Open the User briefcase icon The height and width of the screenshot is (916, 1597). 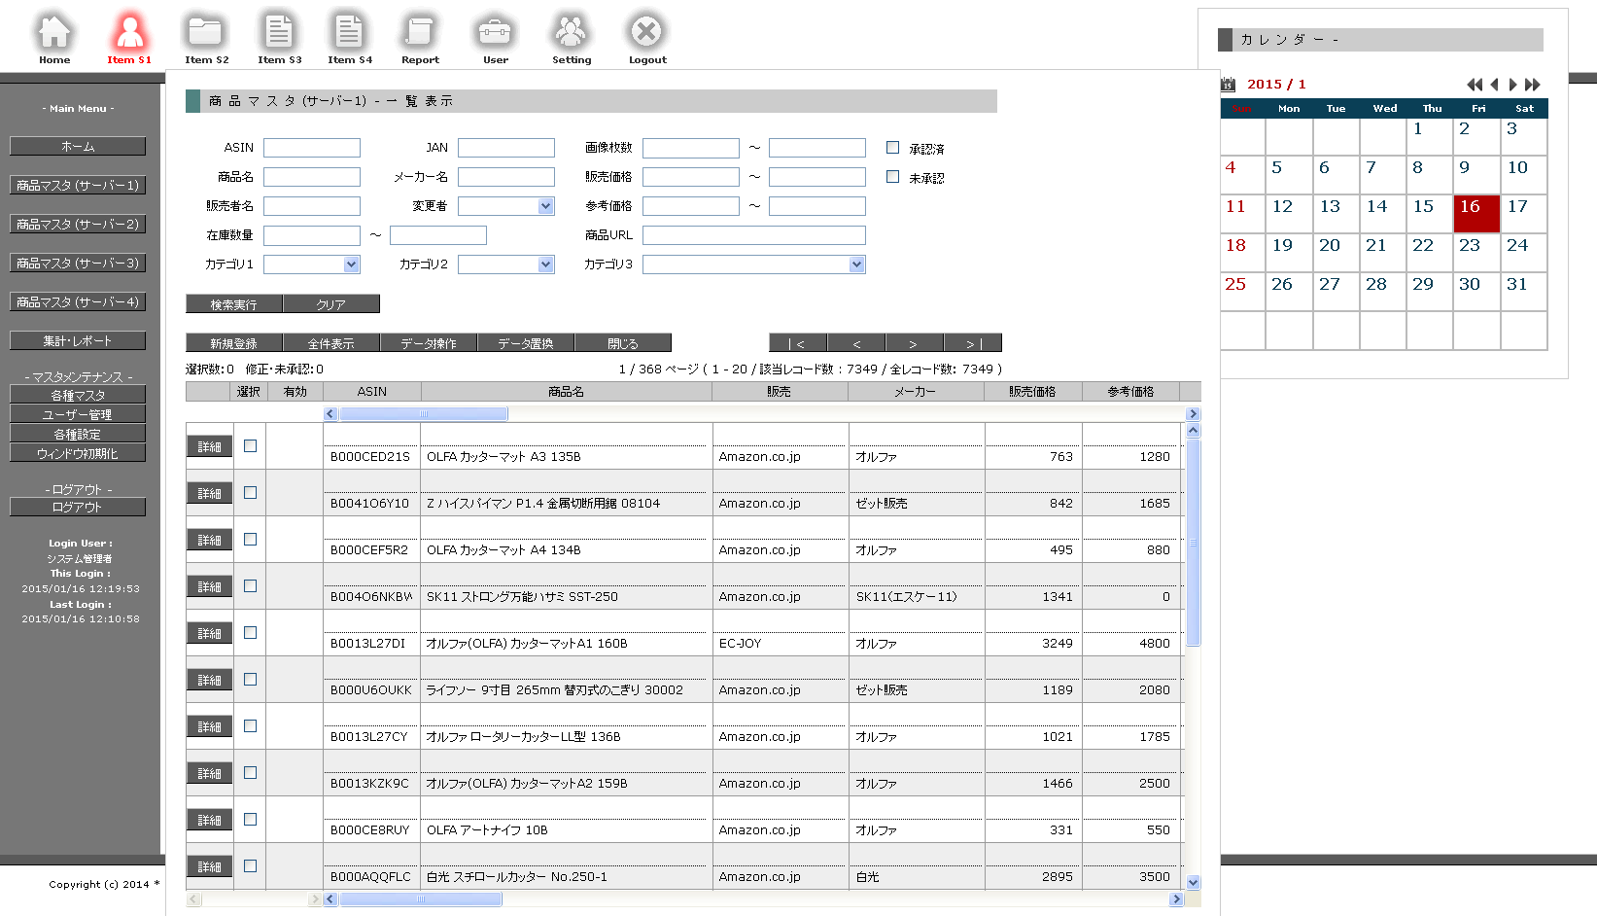(x=495, y=34)
